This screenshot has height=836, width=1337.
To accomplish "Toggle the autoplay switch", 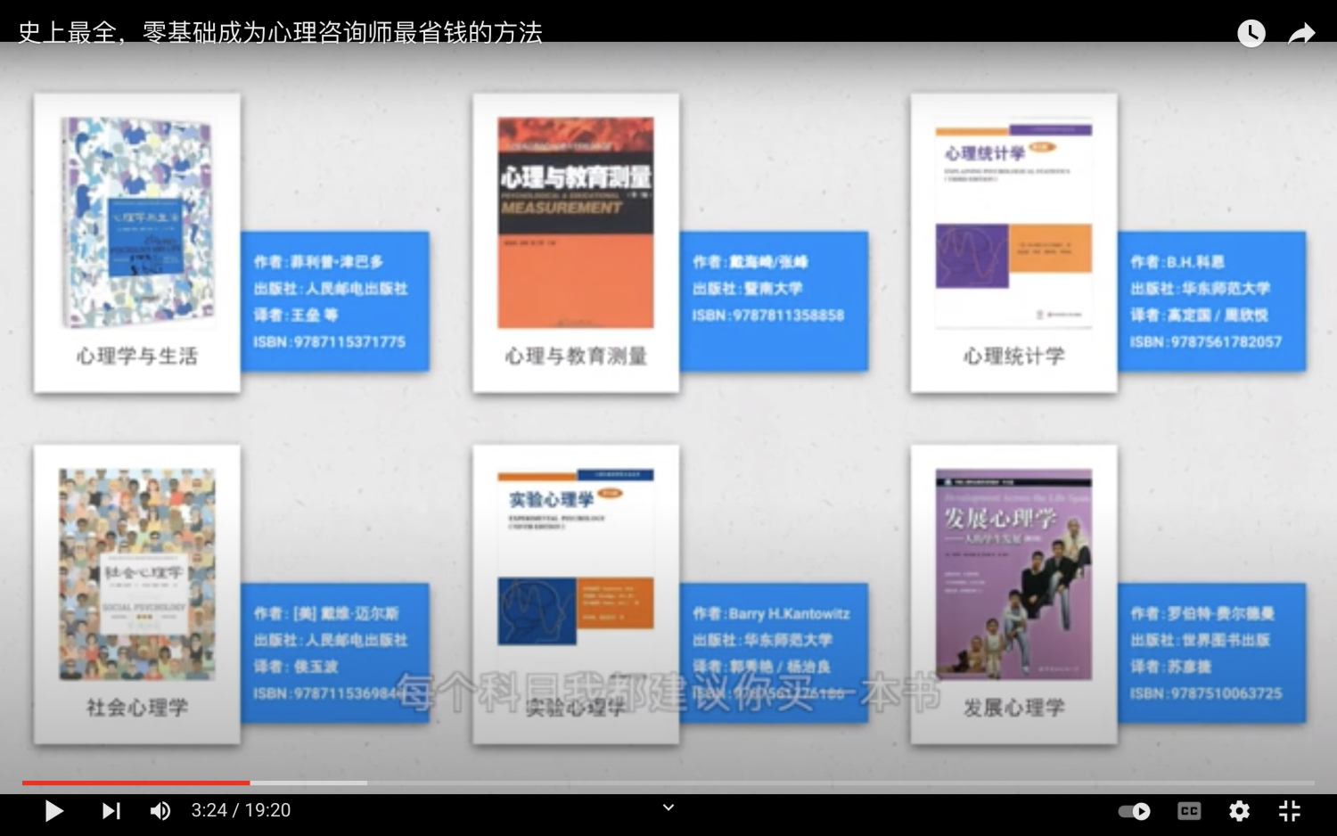I will point(1134,811).
